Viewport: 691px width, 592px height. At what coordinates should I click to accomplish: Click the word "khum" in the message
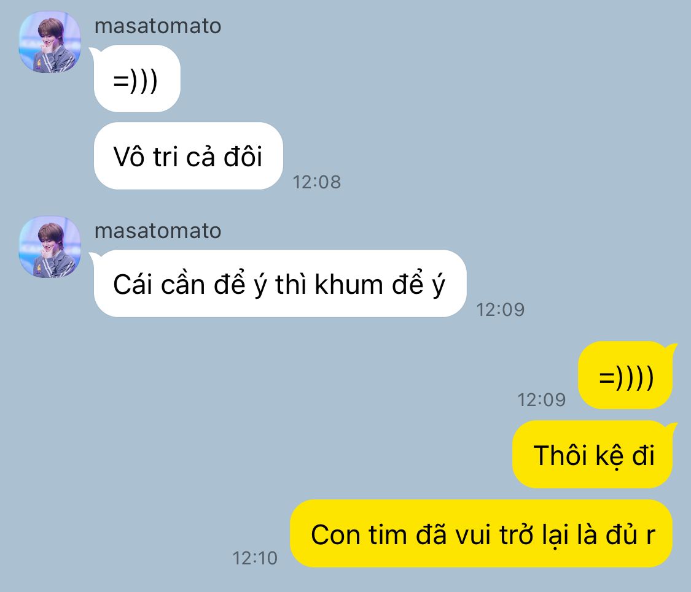pyautogui.click(x=349, y=284)
